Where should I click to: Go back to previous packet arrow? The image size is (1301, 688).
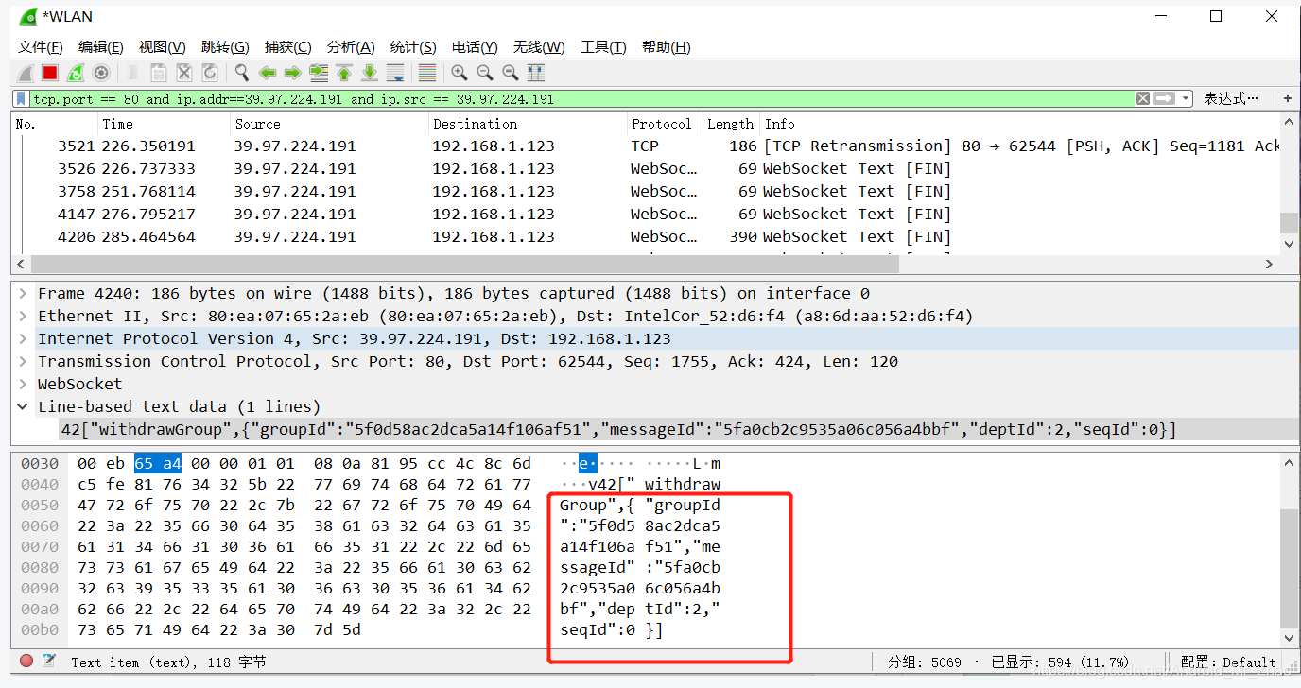[268, 73]
